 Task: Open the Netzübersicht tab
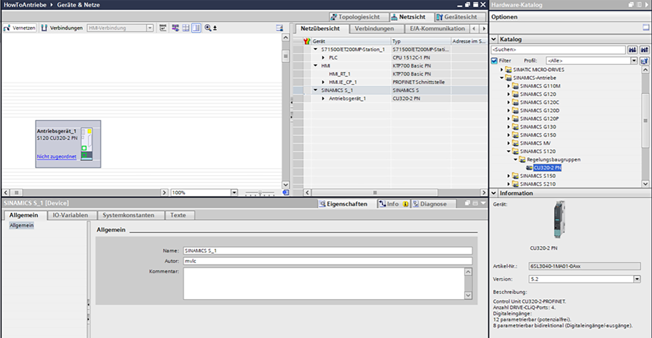(x=320, y=29)
